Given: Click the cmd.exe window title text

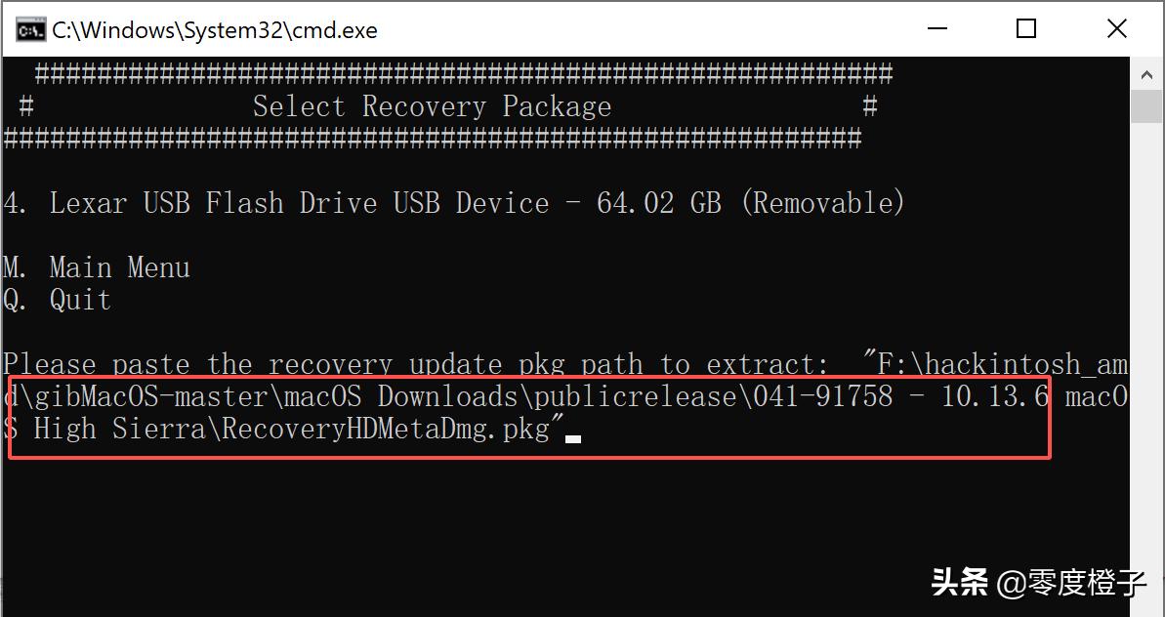Looking at the screenshot, I should pos(214,30).
